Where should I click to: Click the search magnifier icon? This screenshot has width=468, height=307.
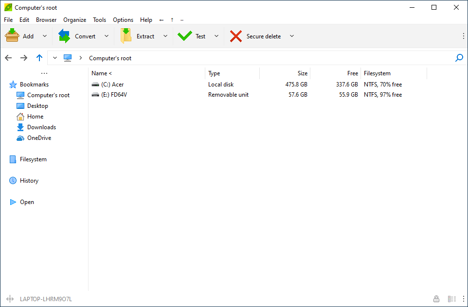coord(459,58)
